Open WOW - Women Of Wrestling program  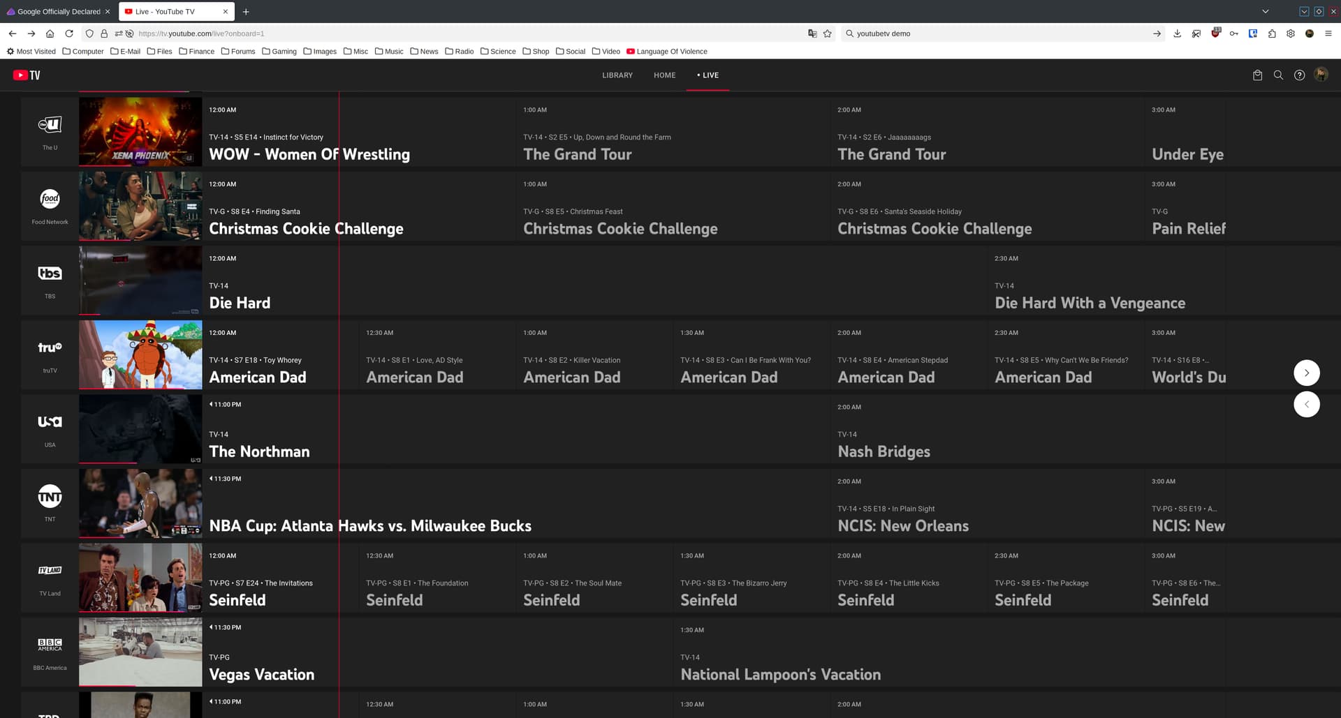[x=359, y=132]
